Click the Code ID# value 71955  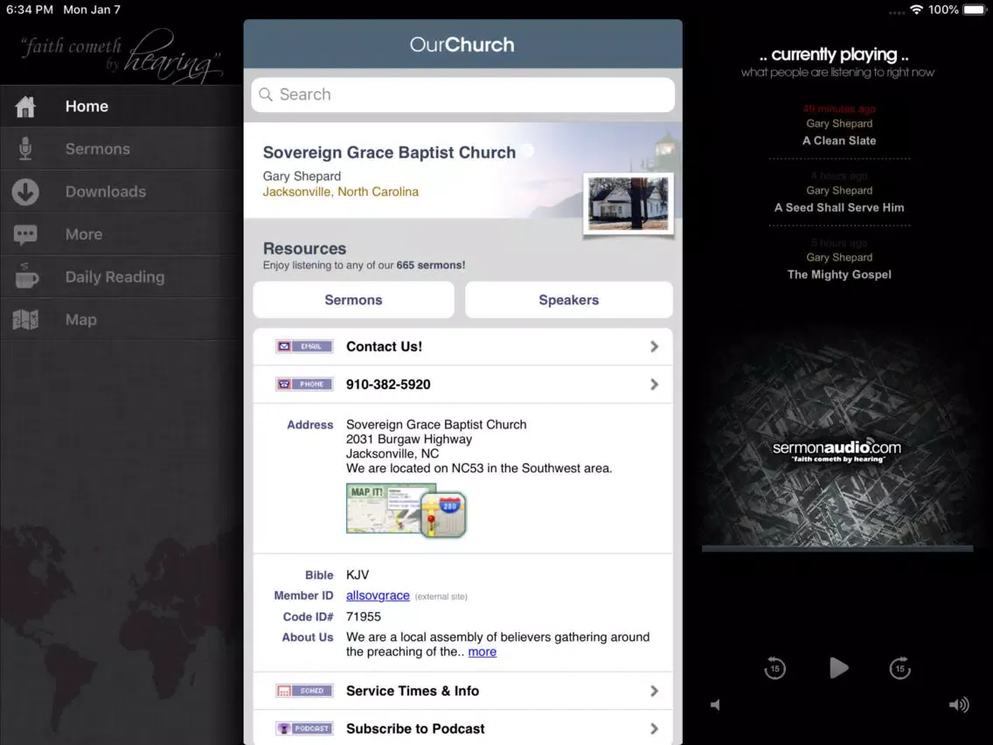(364, 616)
